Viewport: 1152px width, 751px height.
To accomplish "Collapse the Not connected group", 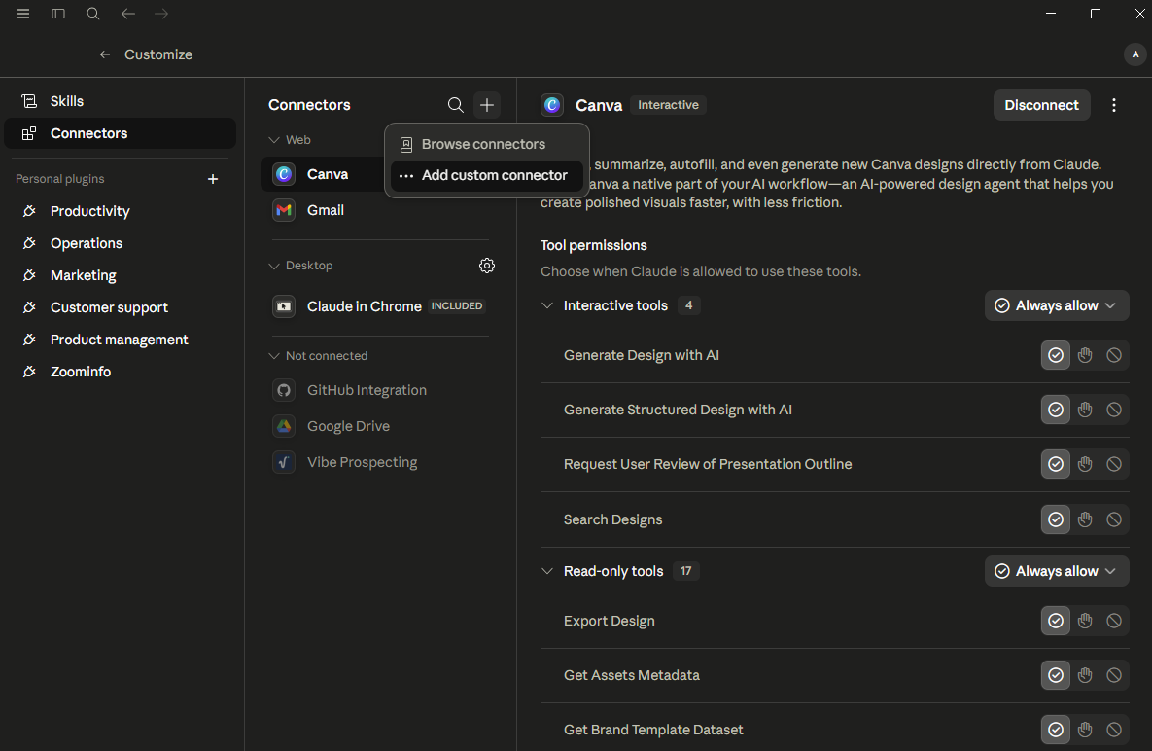I will (x=274, y=356).
